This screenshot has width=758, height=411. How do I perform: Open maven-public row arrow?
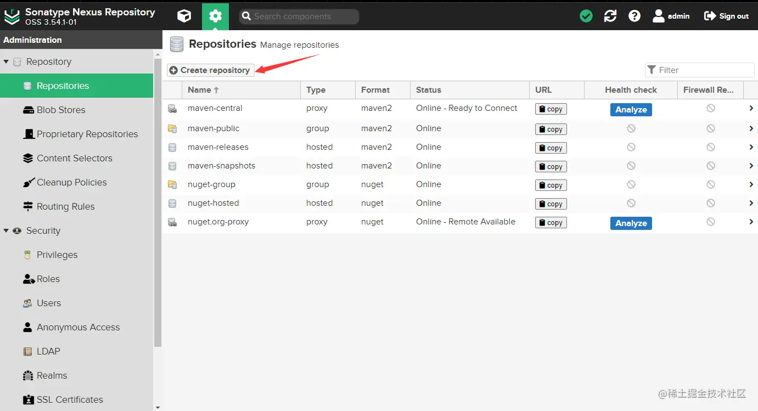[x=751, y=128]
